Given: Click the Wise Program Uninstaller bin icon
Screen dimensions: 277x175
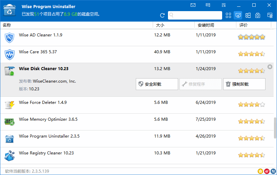Looking at the screenshot, I should click(9, 139).
